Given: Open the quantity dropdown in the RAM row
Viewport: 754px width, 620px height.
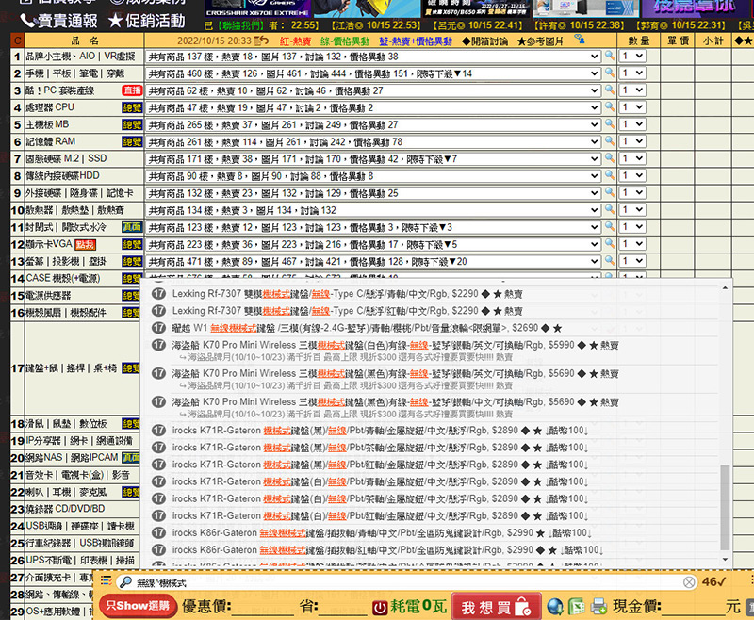Looking at the screenshot, I should pyautogui.click(x=631, y=141).
